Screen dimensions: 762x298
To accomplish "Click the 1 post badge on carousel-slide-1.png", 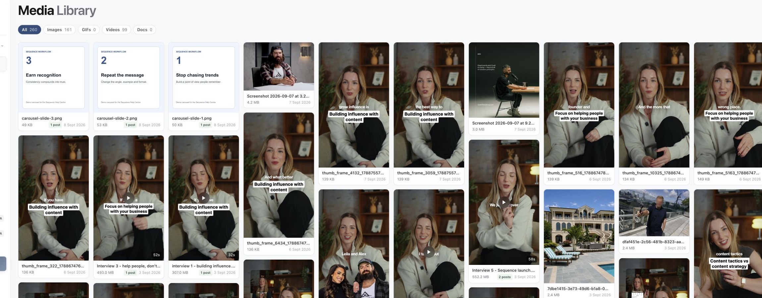I will tap(205, 125).
